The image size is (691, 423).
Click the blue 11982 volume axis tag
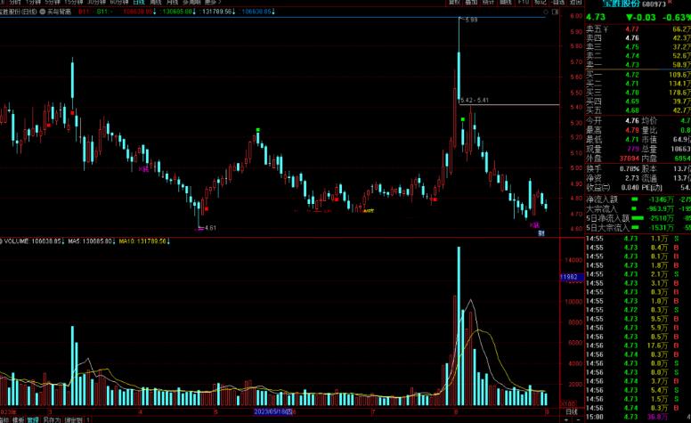point(572,277)
